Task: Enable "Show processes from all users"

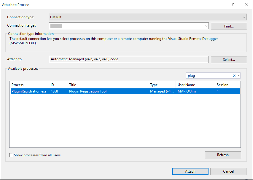Action: coord(11,155)
